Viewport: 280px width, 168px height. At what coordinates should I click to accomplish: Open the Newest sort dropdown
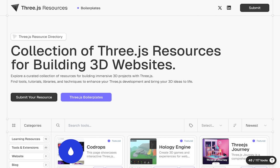click(x=256, y=125)
